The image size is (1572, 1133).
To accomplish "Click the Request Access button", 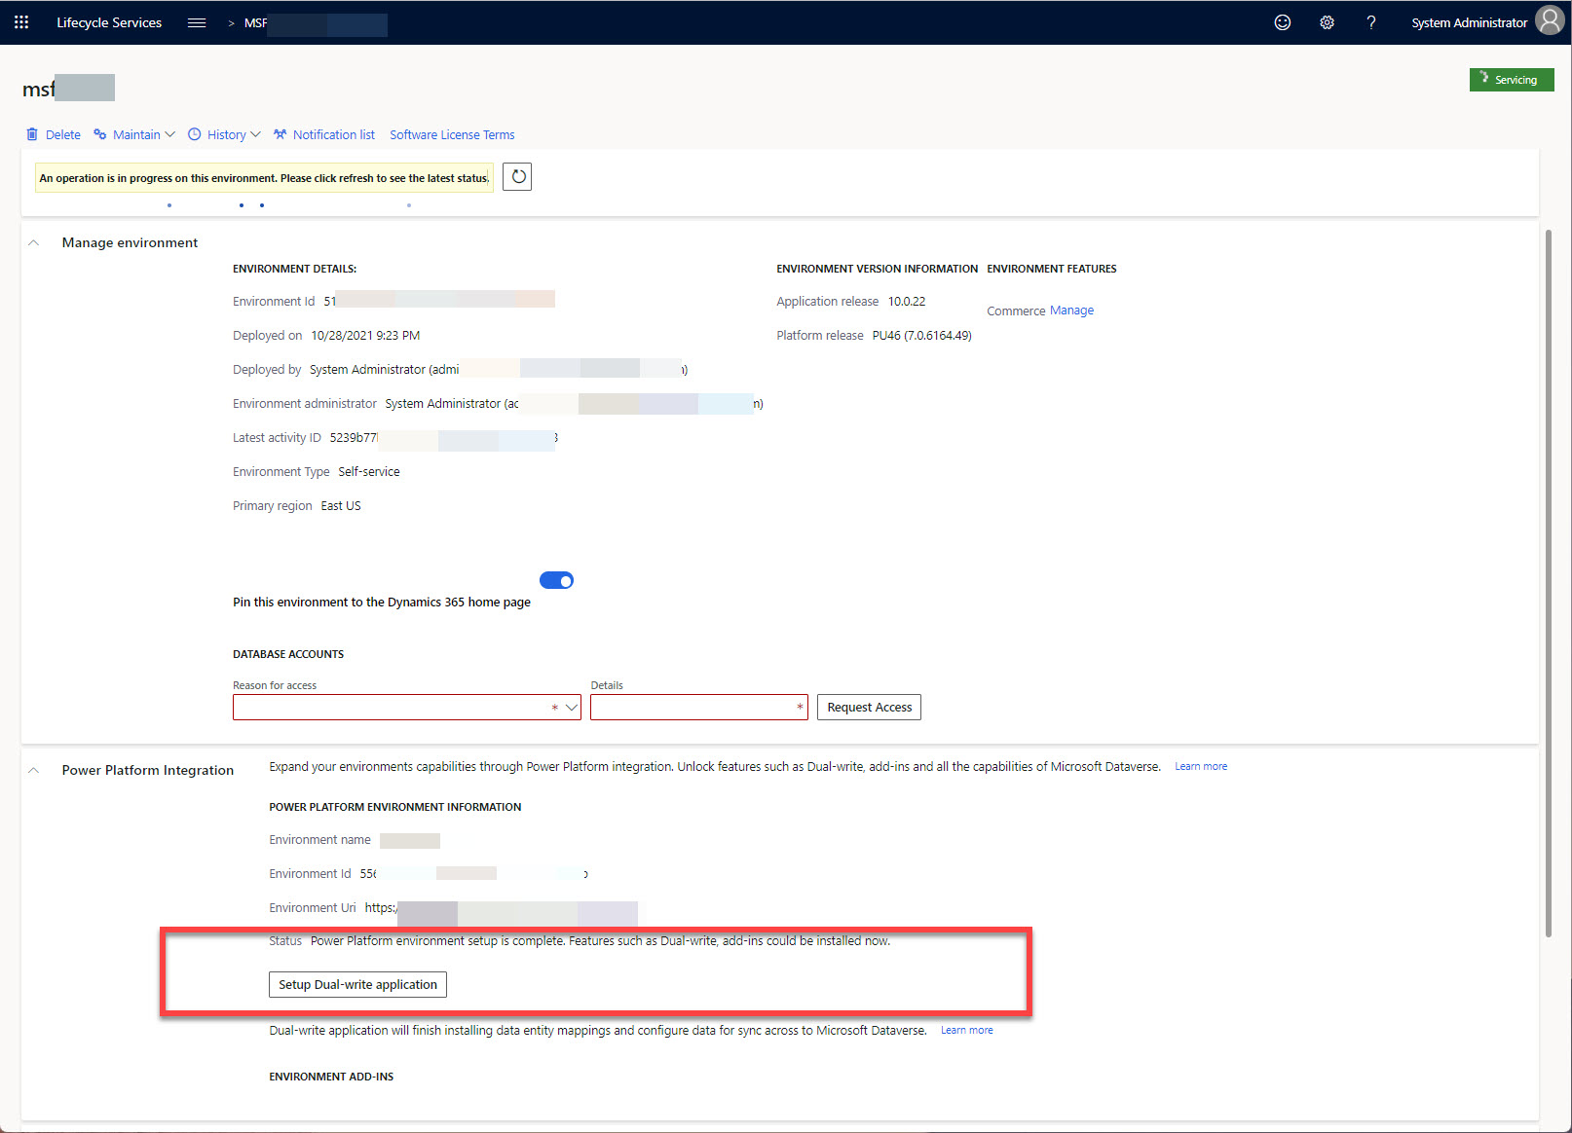I will pos(868,707).
